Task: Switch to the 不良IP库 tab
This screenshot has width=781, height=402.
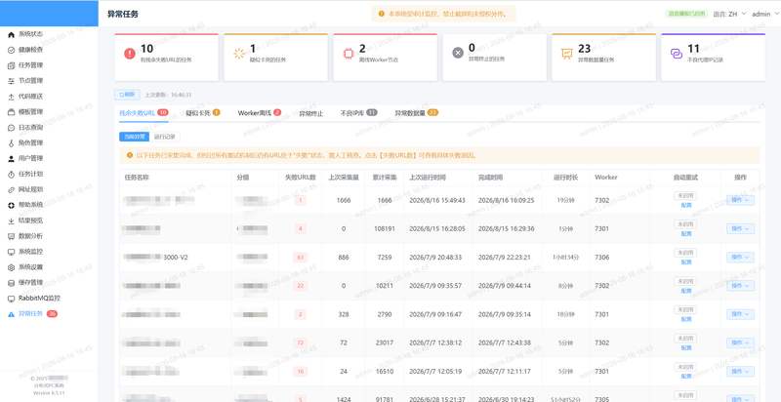Action: point(358,113)
